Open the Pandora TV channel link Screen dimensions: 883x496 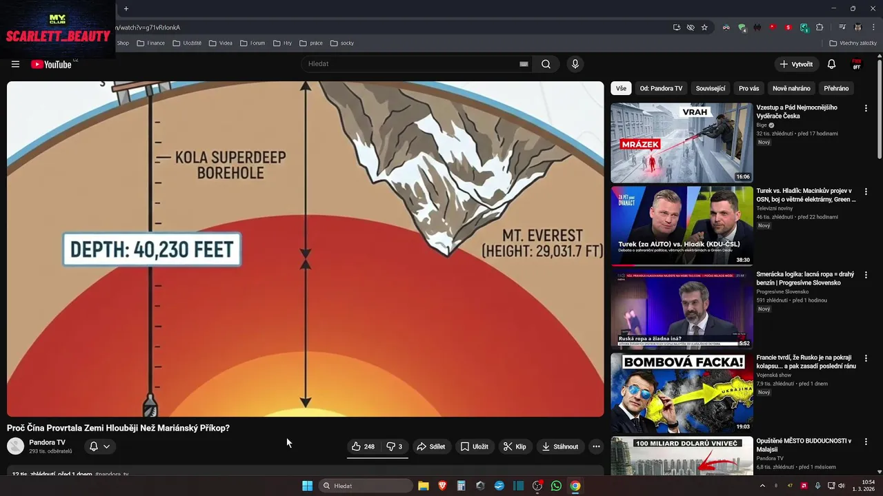[47, 442]
